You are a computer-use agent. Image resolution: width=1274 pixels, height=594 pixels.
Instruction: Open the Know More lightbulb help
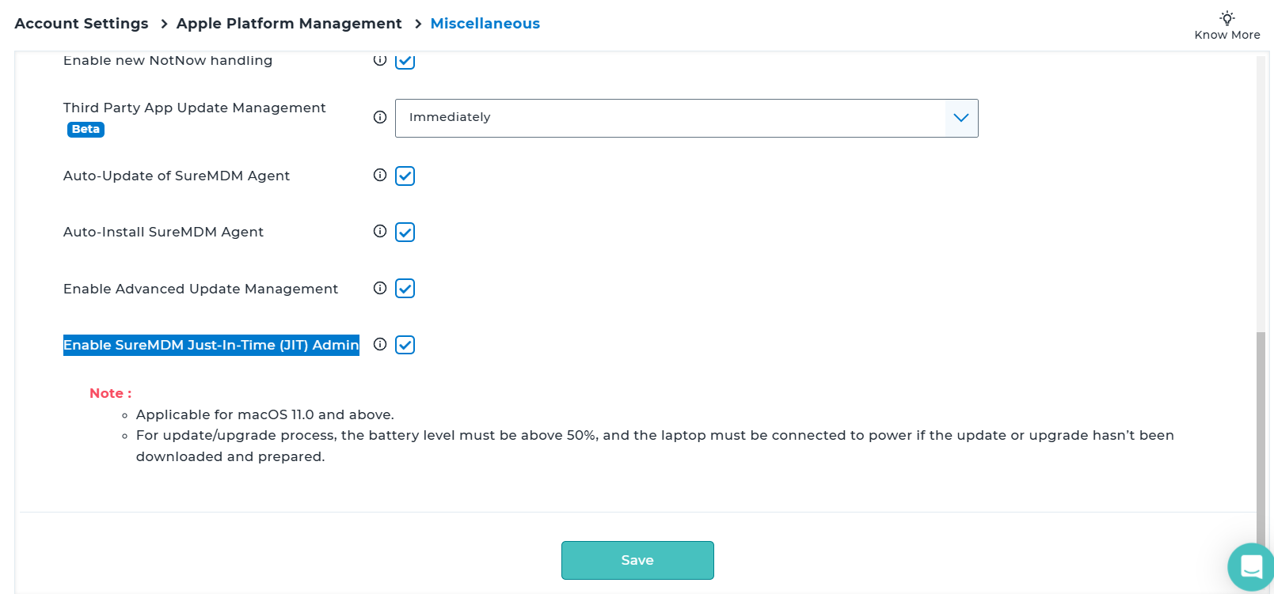1226,25
